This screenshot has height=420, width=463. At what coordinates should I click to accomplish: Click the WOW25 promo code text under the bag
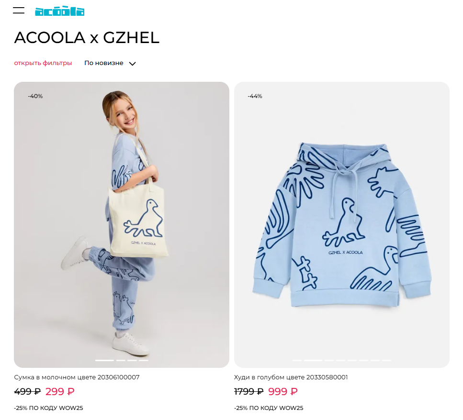[71, 408]
